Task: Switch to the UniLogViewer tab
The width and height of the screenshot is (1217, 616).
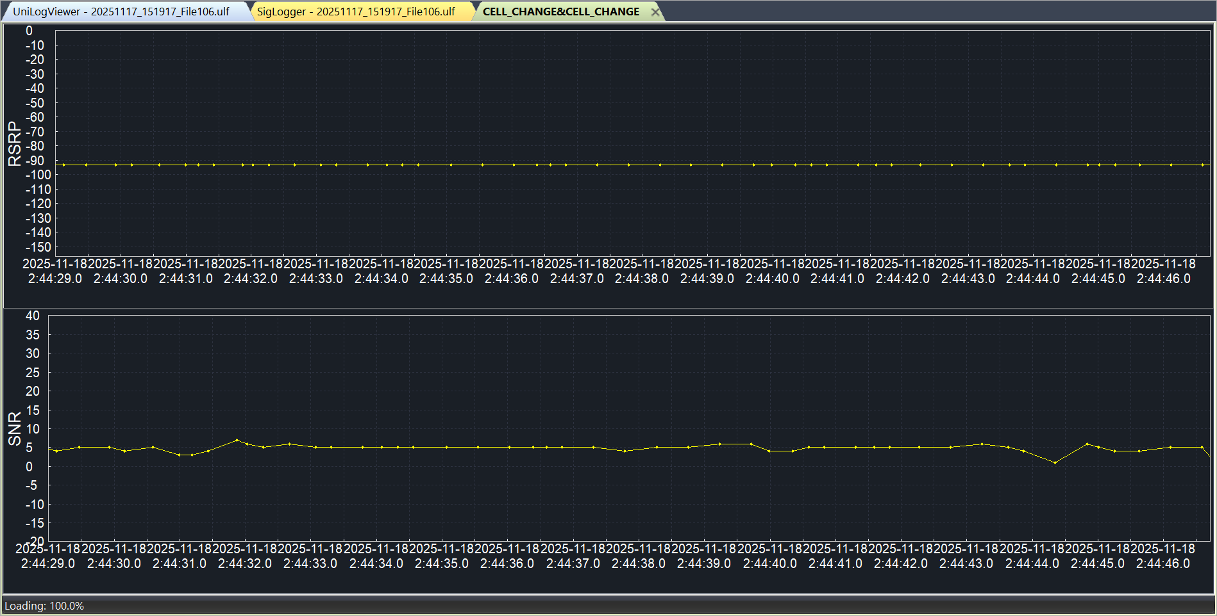Action: 121,12
